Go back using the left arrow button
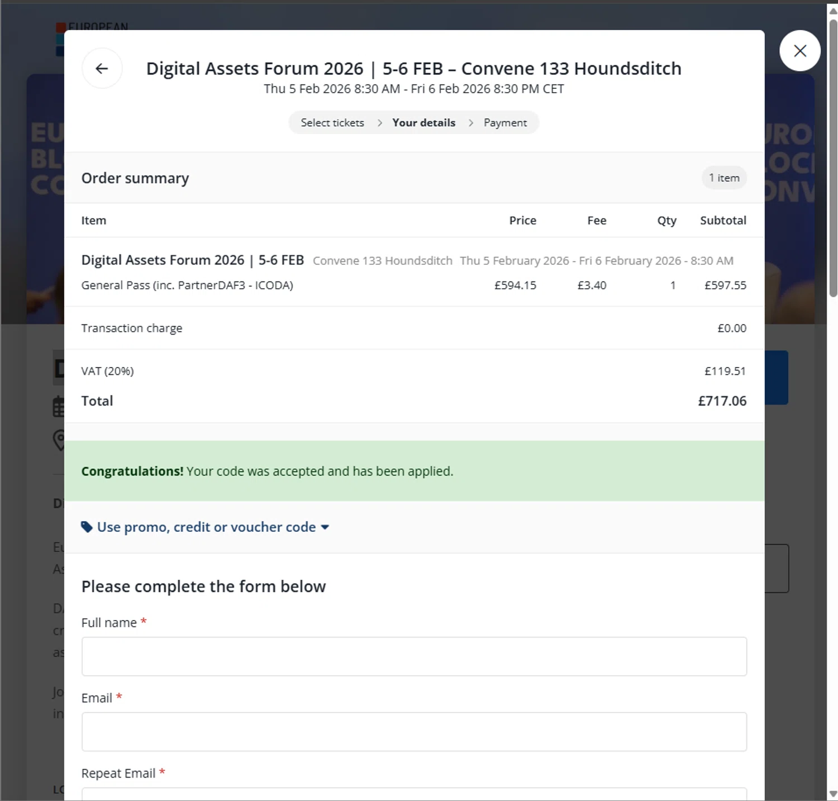 tap(102, 68)
